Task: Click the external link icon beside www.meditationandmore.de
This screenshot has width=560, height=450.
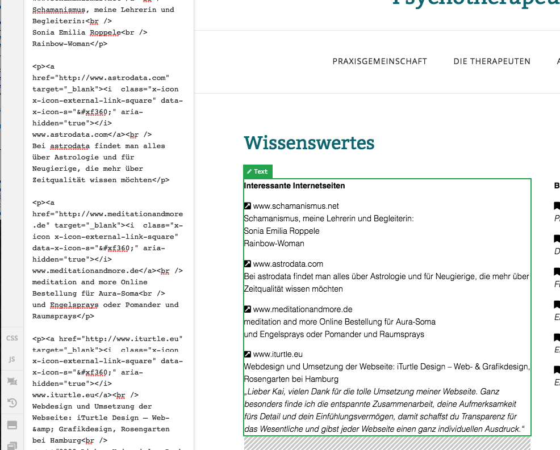Action: pyautogui.click(x=248, y=309)
